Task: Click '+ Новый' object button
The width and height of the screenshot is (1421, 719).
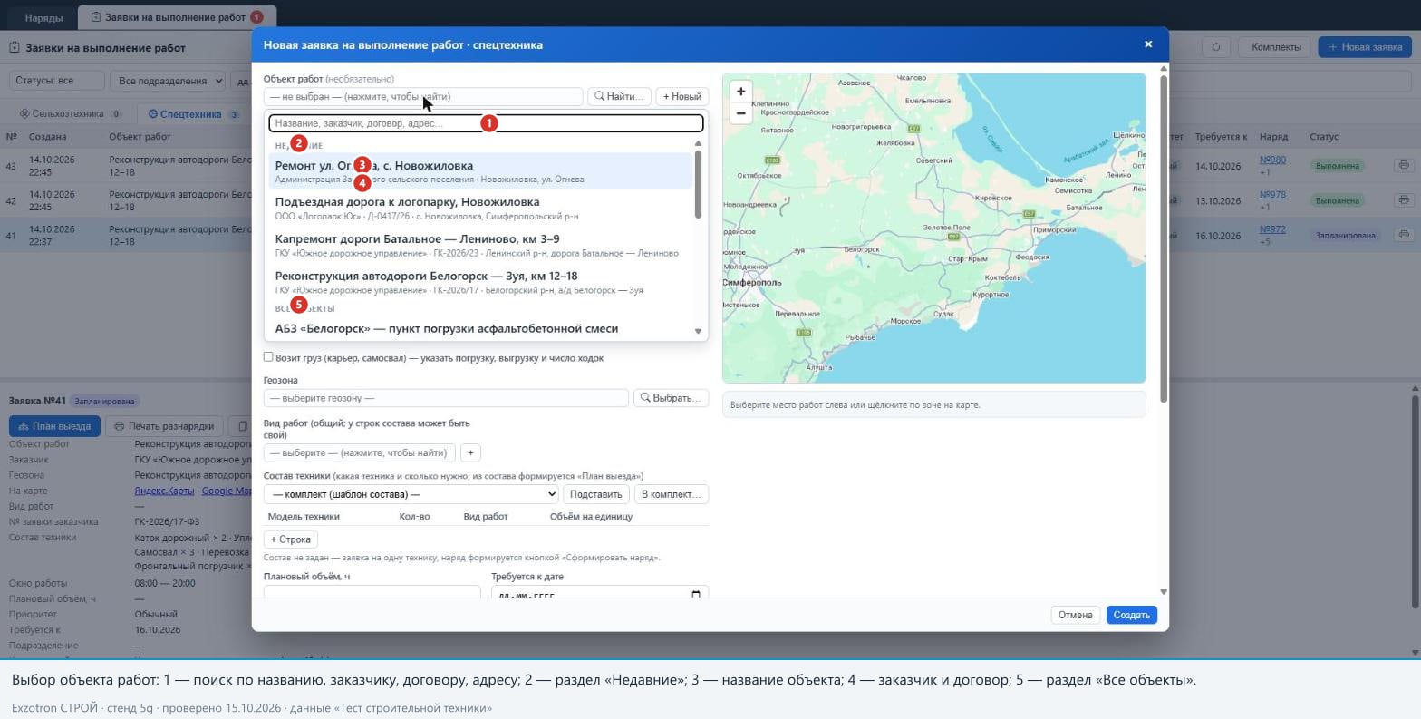Action: pos(681,96)
